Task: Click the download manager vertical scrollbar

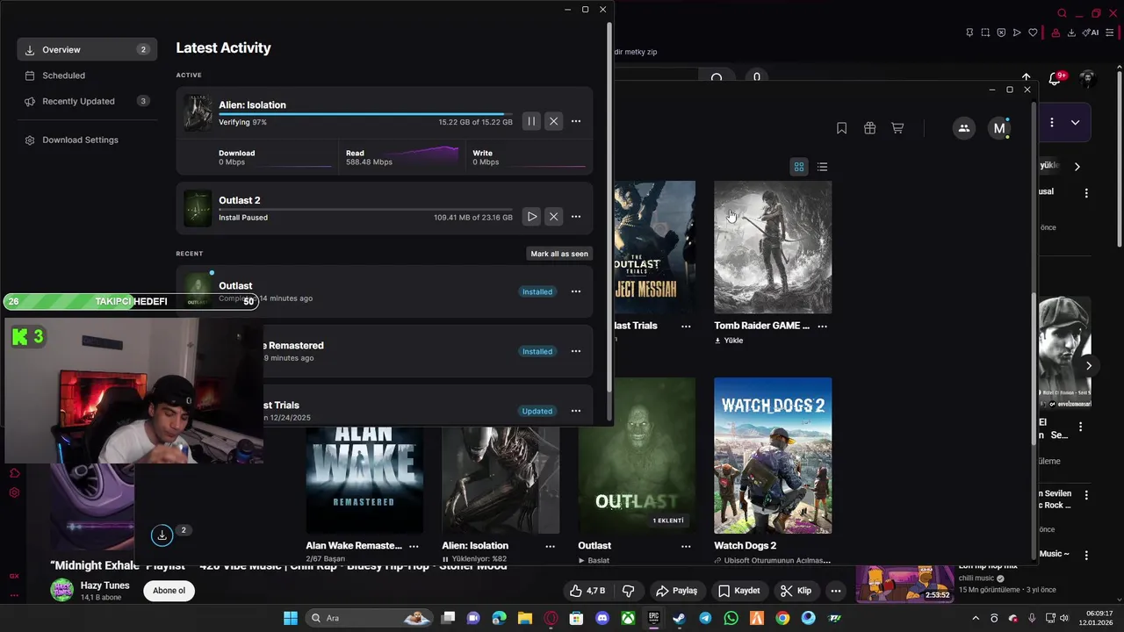Action: point(609,206)
